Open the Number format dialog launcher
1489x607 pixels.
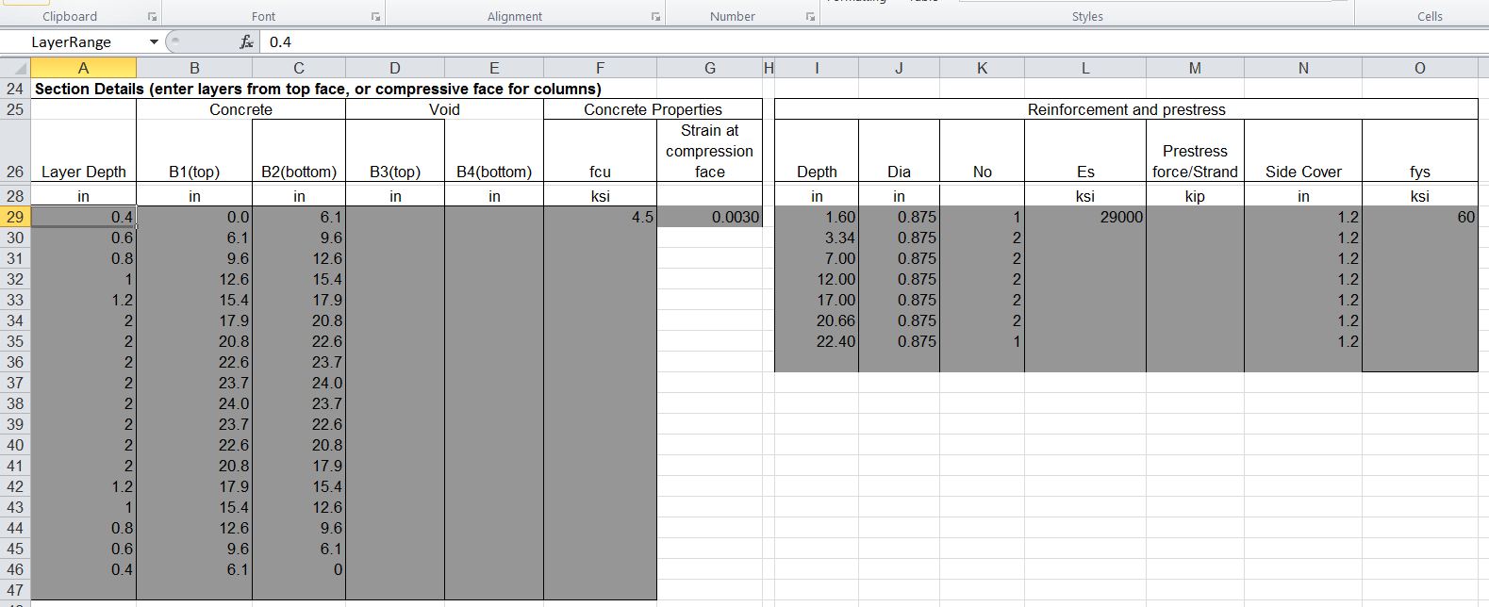(x=809, y=17)
